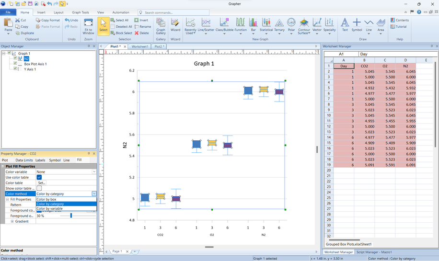Screen dimensions: 439x261
Task: Open the Worksheet1 document tab
Action: (140, 46)
